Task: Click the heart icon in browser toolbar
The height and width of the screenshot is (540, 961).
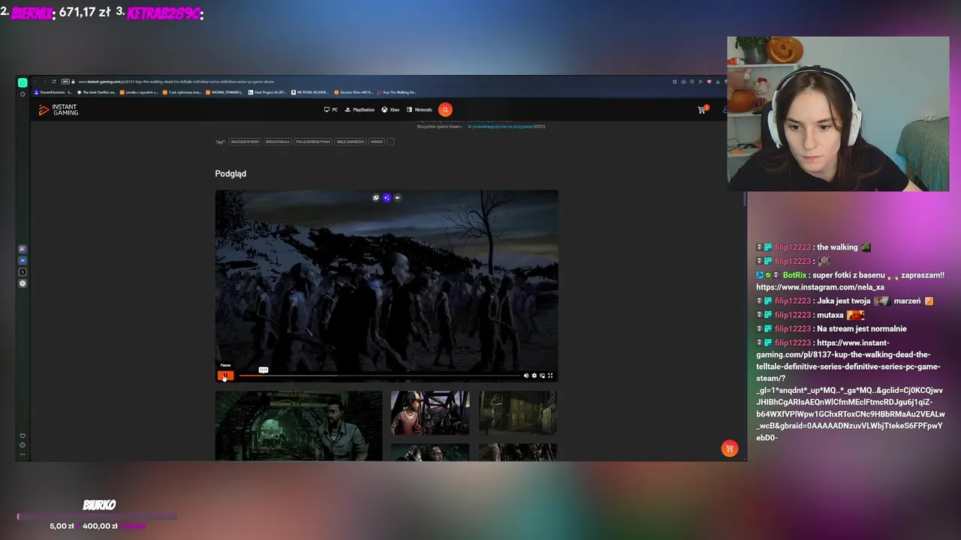Action: [x=709, y=82]
